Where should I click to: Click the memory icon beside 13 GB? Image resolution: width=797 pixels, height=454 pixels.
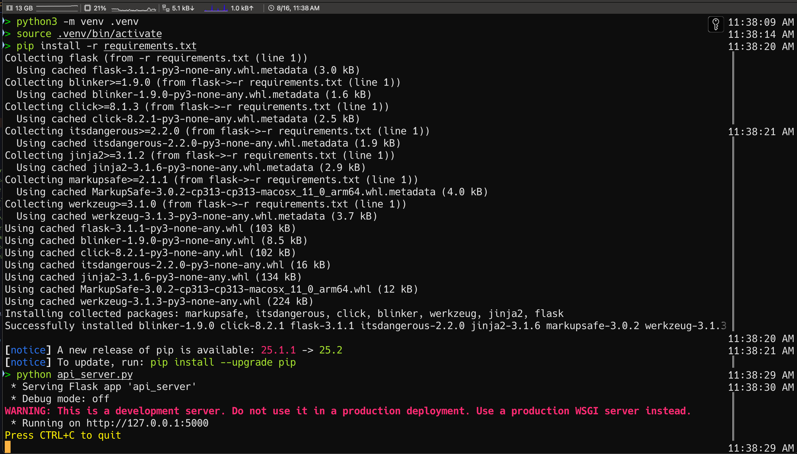pyautogui.click(x=9, y=8)
